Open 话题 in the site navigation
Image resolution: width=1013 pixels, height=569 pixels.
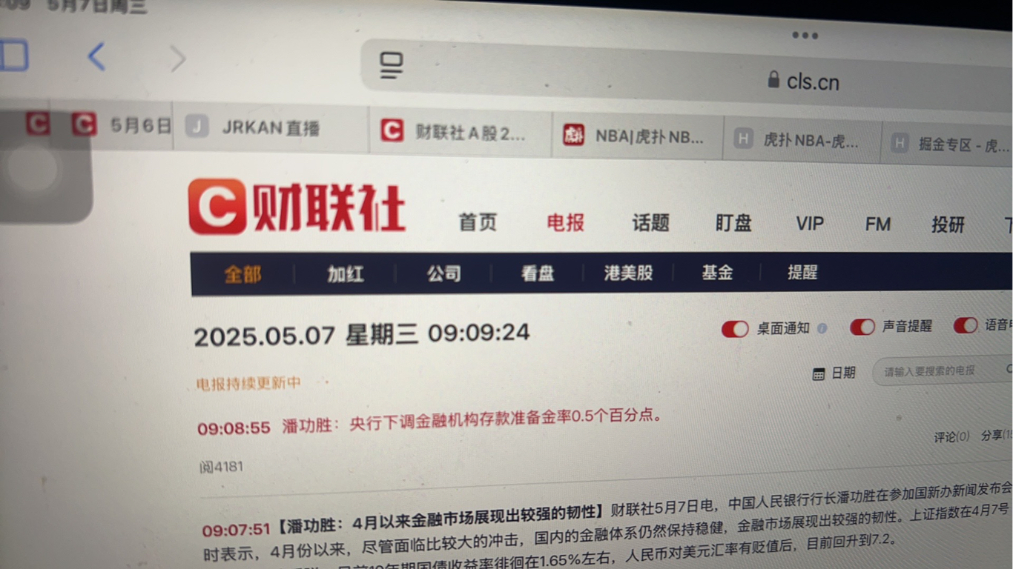tap(650, 222)
